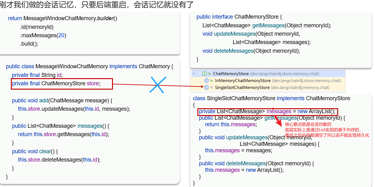Screen dimensions: 375x187
Task: Click the package-private dot icon next to SingleSlotChatMemoryStore
Action: (211, 87)
